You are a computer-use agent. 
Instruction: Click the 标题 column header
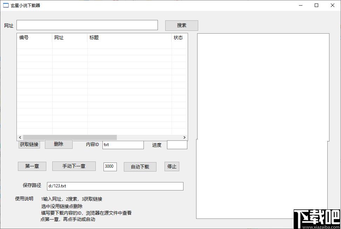(129, 37)
